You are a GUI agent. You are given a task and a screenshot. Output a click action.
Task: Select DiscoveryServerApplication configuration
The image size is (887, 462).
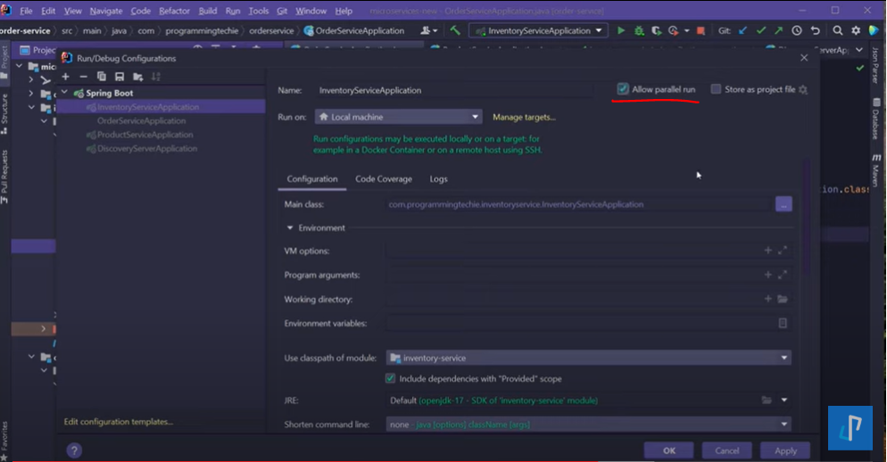pyautogui.click(x=147, y=148)
